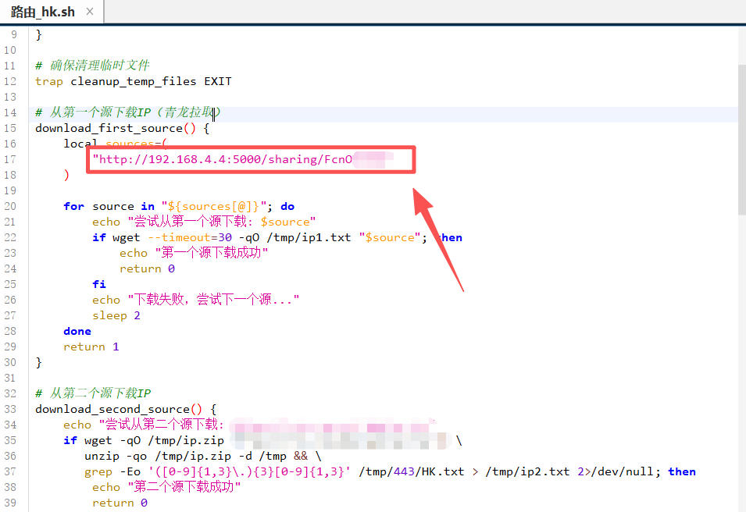Click line number 15 in gutter

point(10,128)
